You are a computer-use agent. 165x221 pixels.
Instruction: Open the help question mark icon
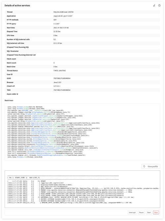[x=159, y=6]
